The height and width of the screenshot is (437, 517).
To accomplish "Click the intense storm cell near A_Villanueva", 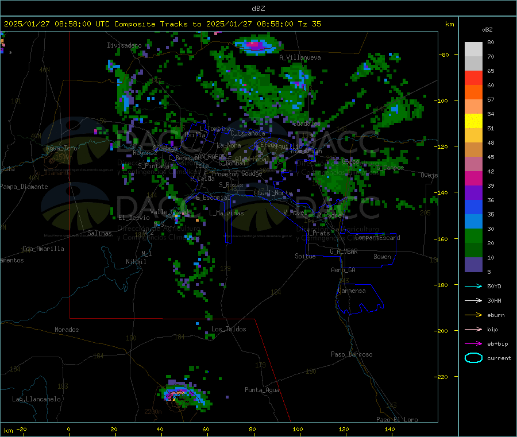I will [x=257, y=45].
